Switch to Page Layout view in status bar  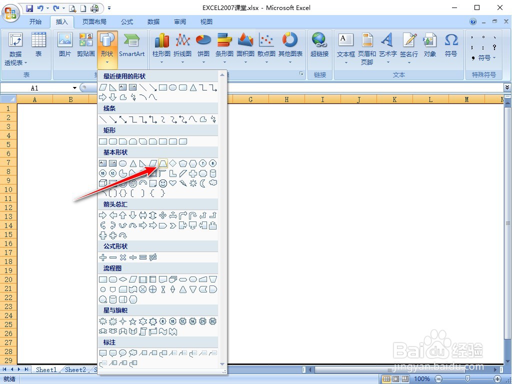(396, 379)
